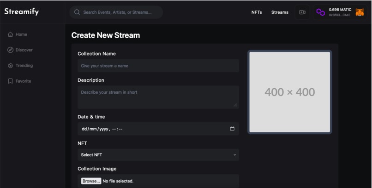This screenshot has width=372, height=188.
Task: Focus the Collection Name input field
Action: click(x=158, y=66)
